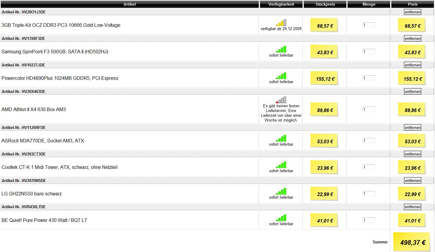The width and height of the screenshot is (435, 252).
Task: Focus quantity field for Cooltek Midi Tower
Action: (369, 167)
